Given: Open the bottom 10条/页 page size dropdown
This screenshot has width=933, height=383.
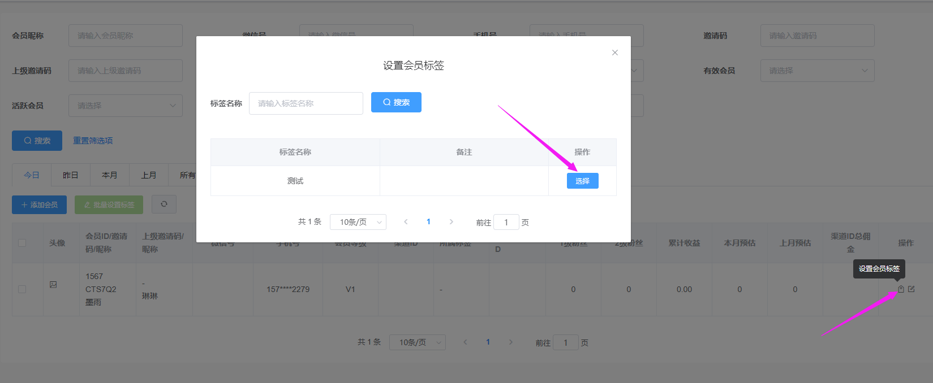Looking at the screenshot, I should 418,342.
